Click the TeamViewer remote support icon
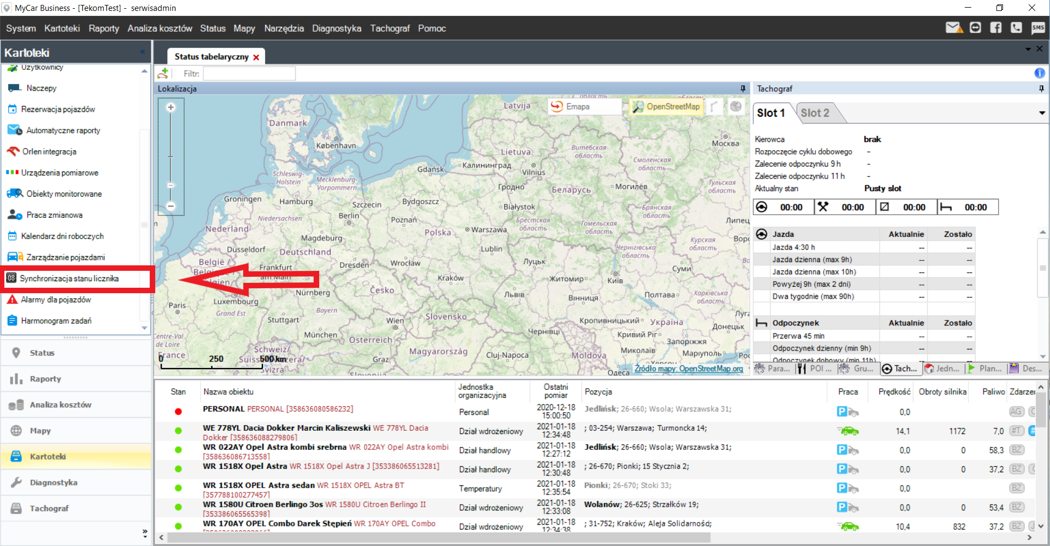The height and width of the screenshot is (546, 1050). click(975, 28)
